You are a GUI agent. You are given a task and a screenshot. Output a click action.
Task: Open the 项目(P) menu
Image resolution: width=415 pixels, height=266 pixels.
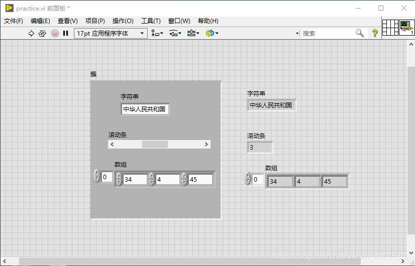click(x=95, y=21)
